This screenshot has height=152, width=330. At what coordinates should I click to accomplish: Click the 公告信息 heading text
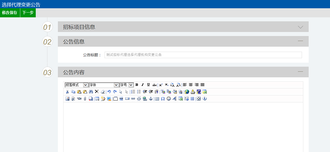(x=74, y=42)
